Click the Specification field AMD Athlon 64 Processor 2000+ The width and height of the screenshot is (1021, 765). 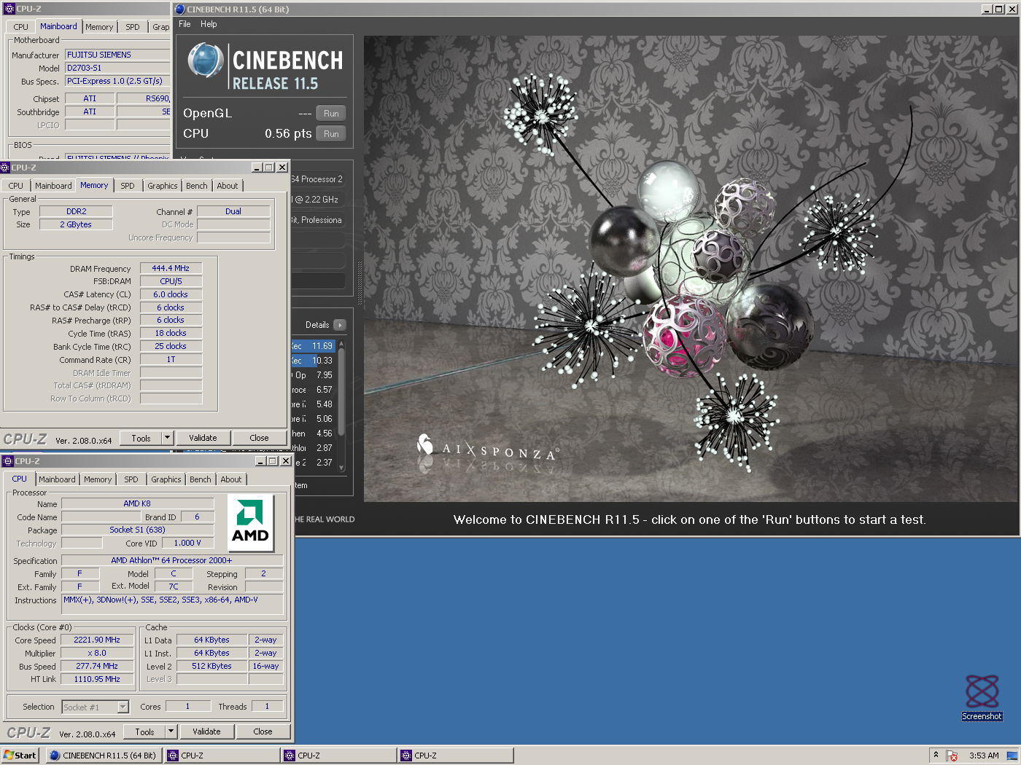[x=172, y=560]
